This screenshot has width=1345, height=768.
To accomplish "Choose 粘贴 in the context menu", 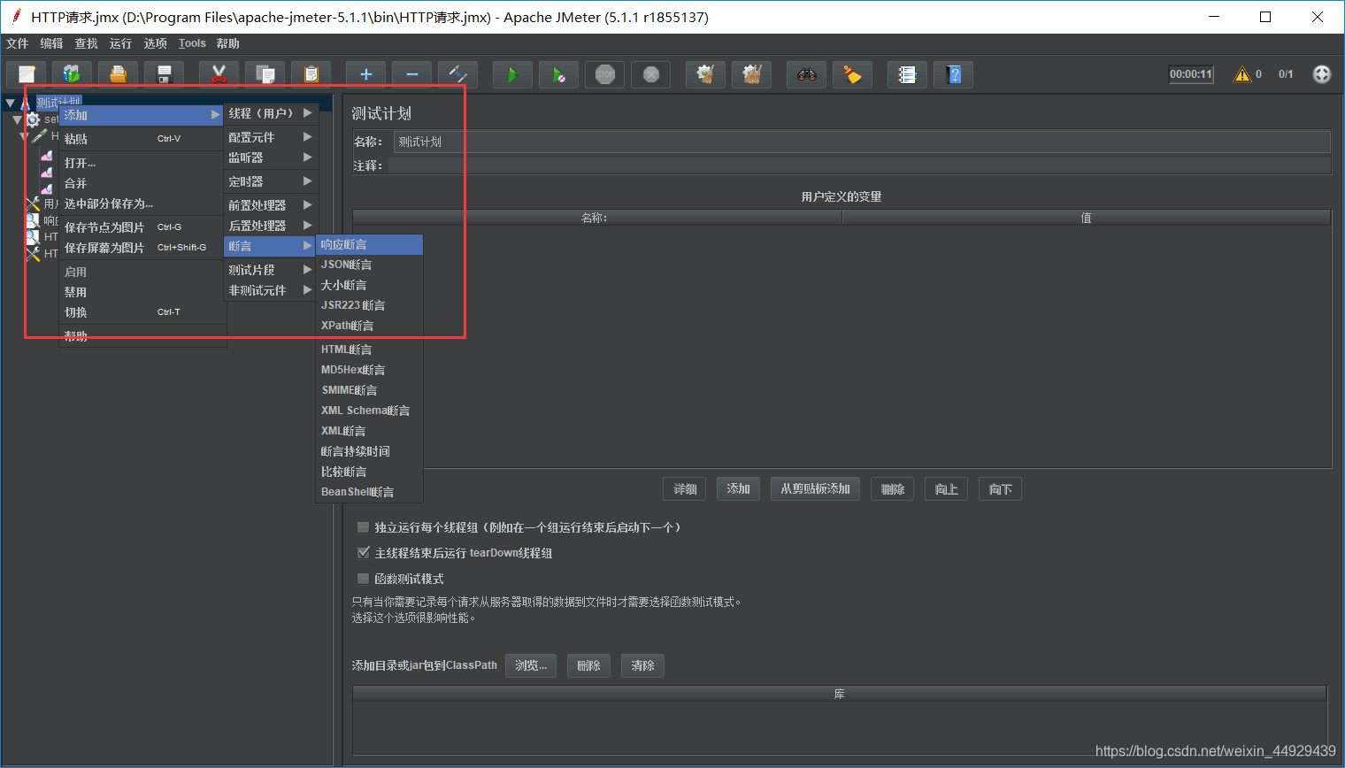I will tap(142, 139).
